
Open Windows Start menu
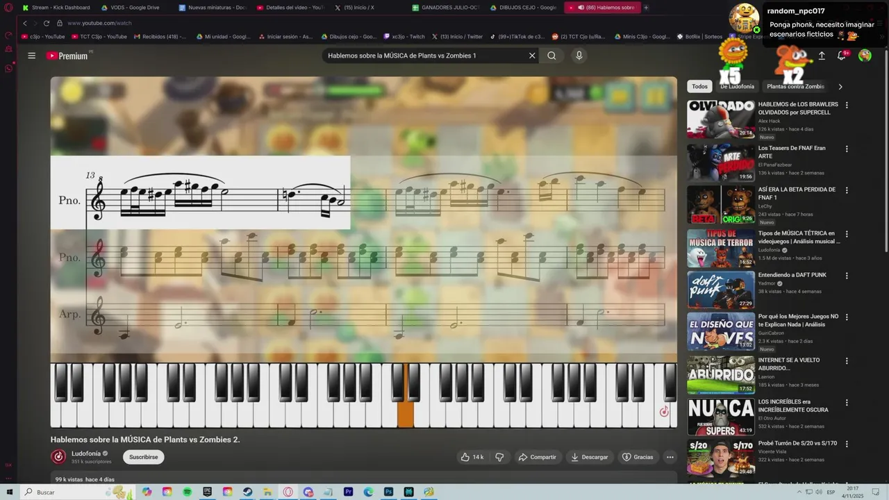point(9,492)
